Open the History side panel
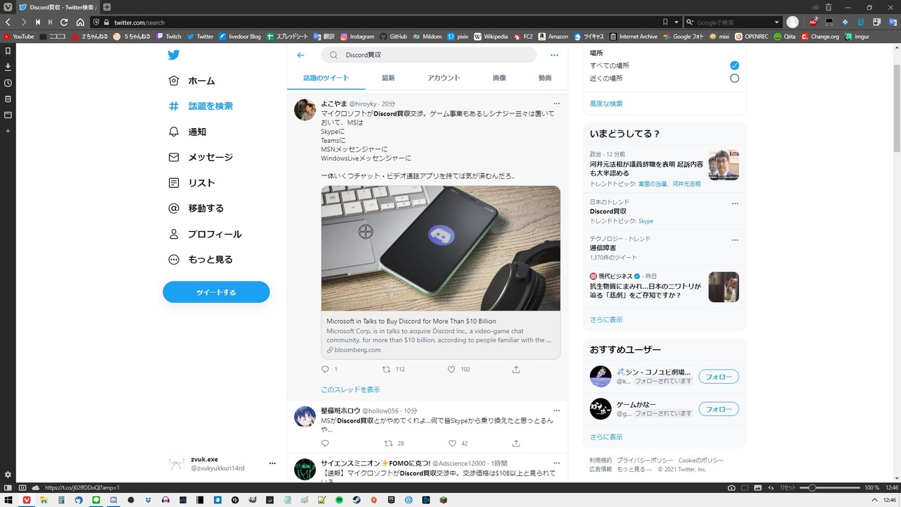The height and width of the screenshot is (507, 901). [x=8, y=83]
